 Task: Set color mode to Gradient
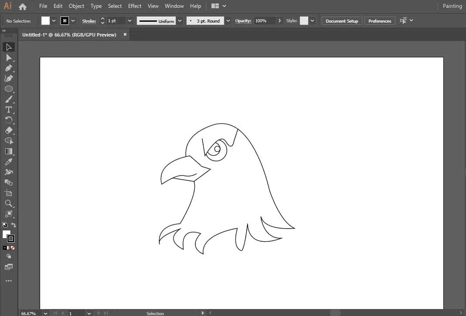point(9,248)
